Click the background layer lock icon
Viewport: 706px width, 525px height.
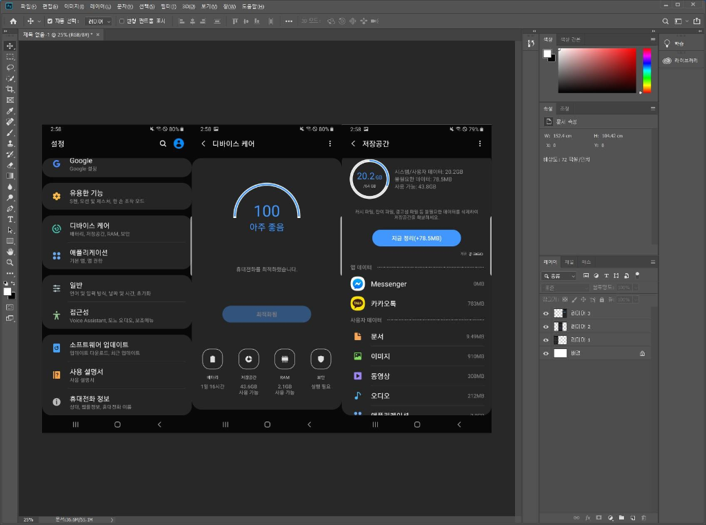click(x=642, y=354)
